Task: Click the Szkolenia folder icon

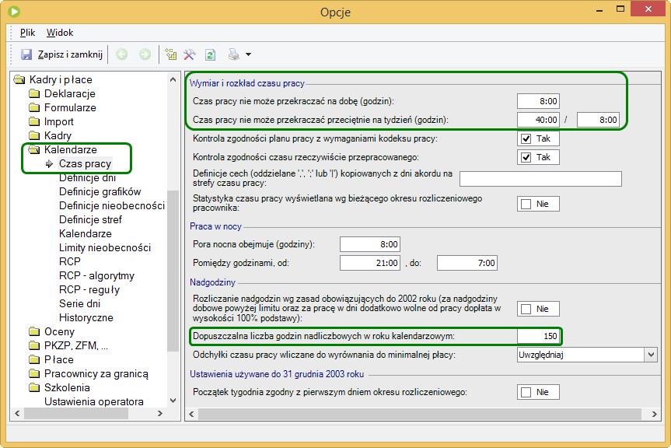Action: coord(34,387)
